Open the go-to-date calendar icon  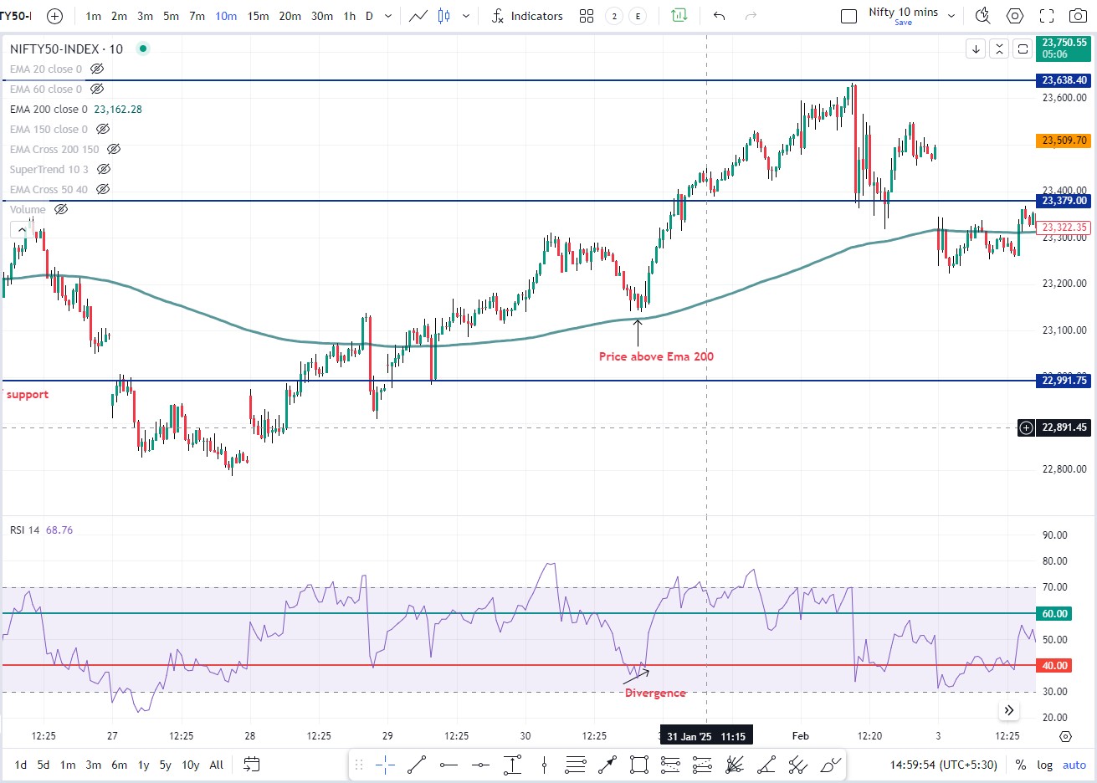point(251,765)
